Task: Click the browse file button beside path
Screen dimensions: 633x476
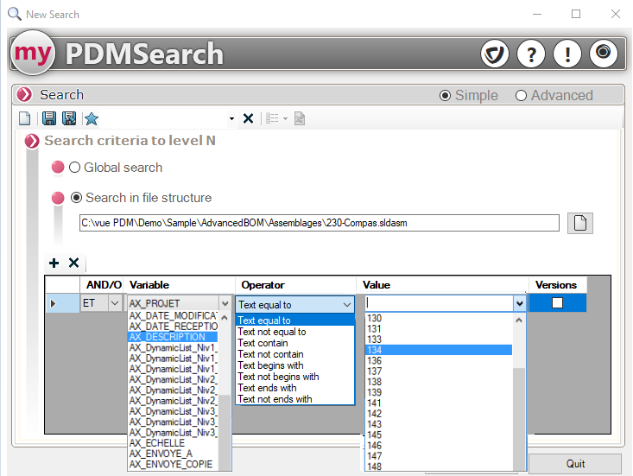Action: [580, 223]
